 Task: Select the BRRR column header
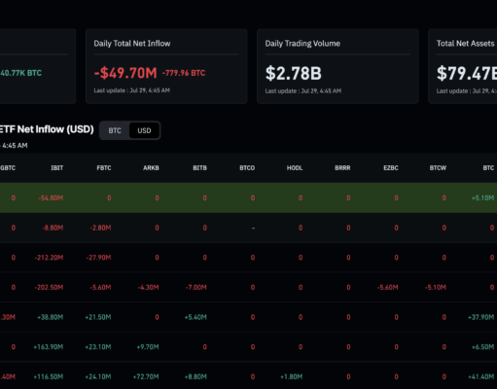(x=342, y=168)
